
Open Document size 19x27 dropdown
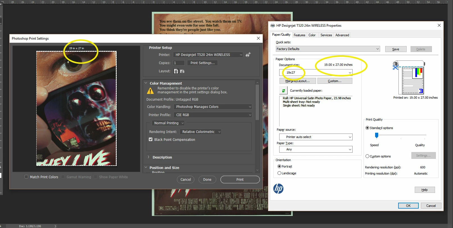(x=316, y=73)
